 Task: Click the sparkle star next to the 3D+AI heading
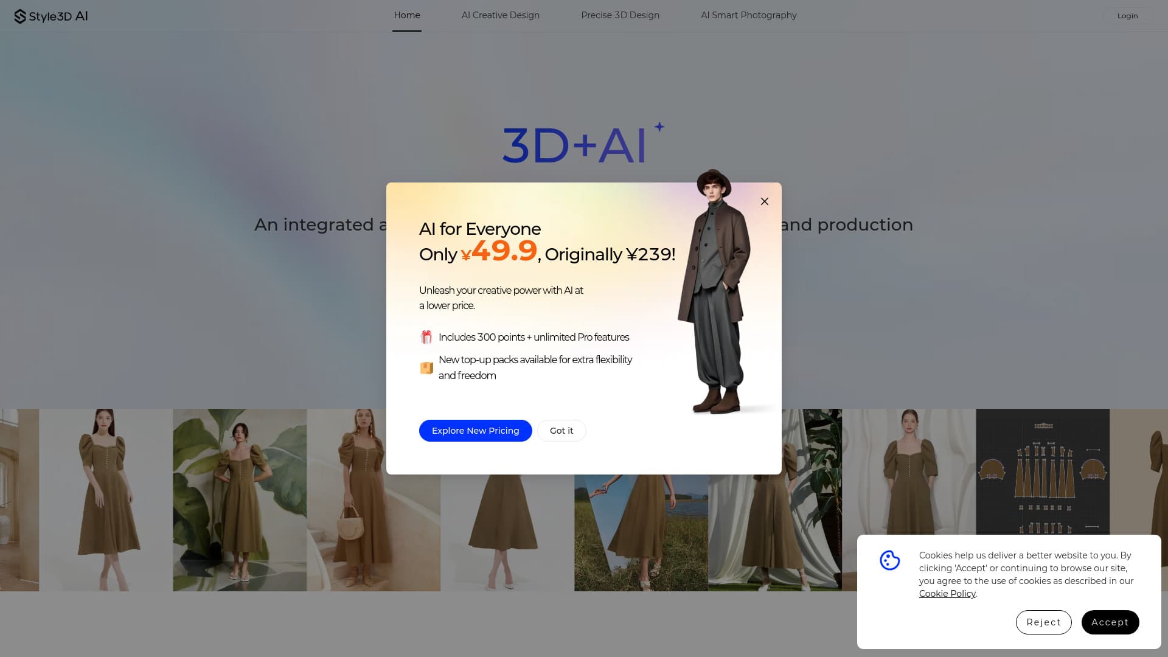(x=659, y=128)
